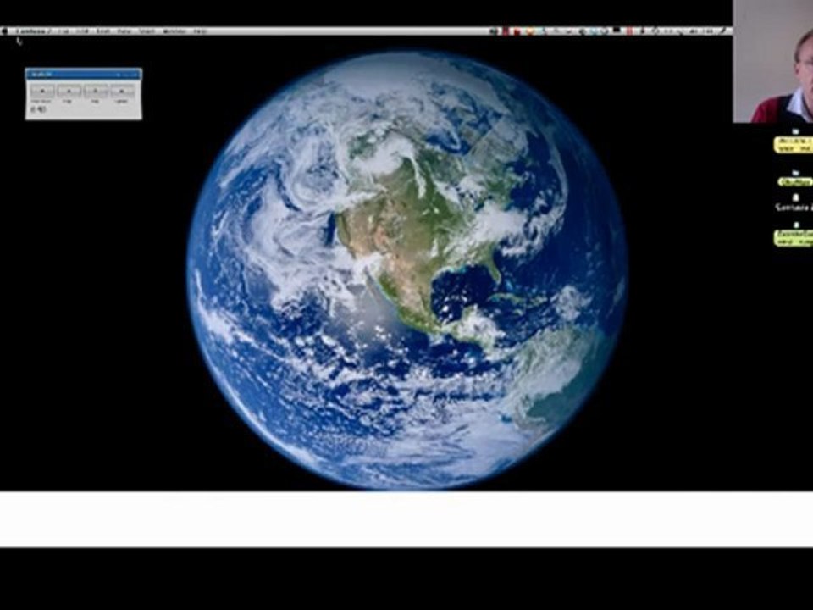Open the Share menu
813x610 pixels.
tap(147, 31)
